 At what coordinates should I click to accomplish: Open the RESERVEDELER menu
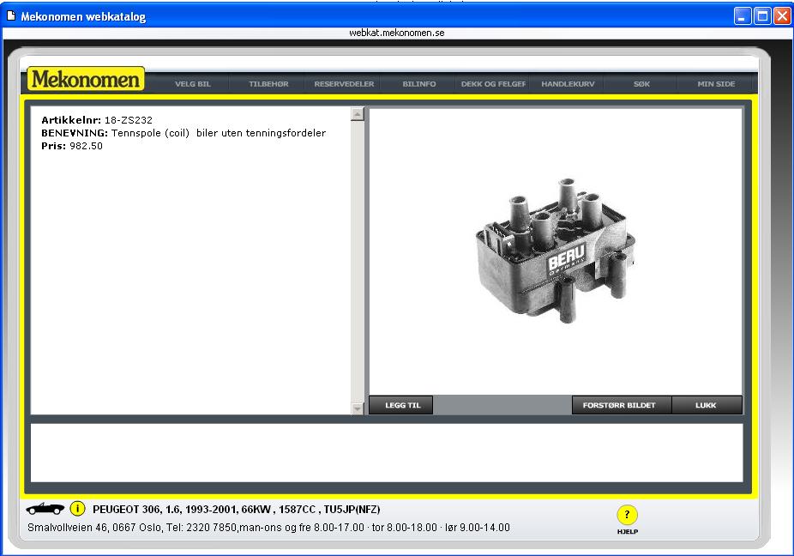pyautogui.click(x=344, y=83)
